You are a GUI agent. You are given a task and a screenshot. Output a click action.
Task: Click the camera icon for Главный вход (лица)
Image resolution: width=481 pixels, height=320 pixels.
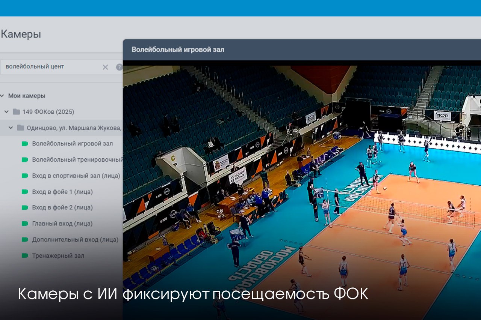(25, 224)
